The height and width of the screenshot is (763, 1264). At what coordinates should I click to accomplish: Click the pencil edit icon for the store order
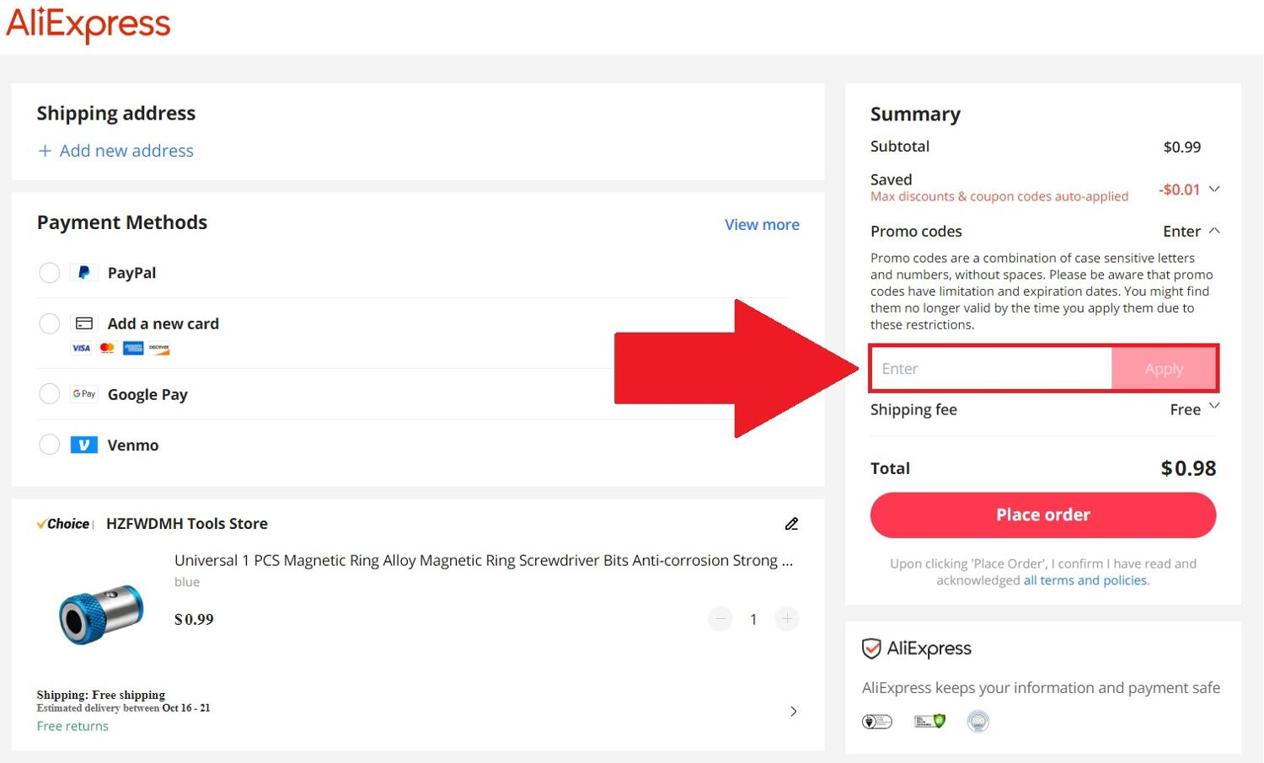pyautogui.click(x=791, y=524)
